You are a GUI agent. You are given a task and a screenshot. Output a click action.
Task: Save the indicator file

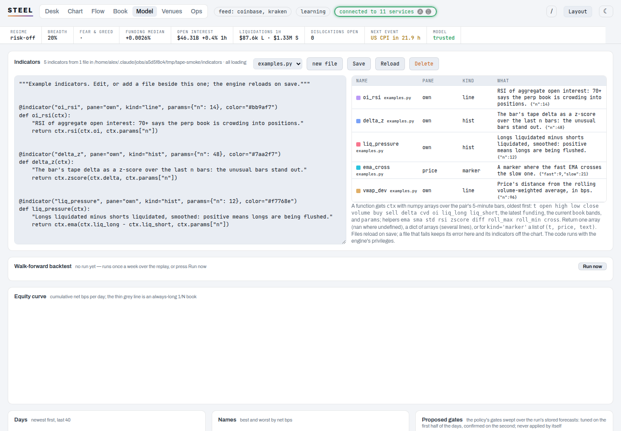pyautogui.click(x=359, y=64)
